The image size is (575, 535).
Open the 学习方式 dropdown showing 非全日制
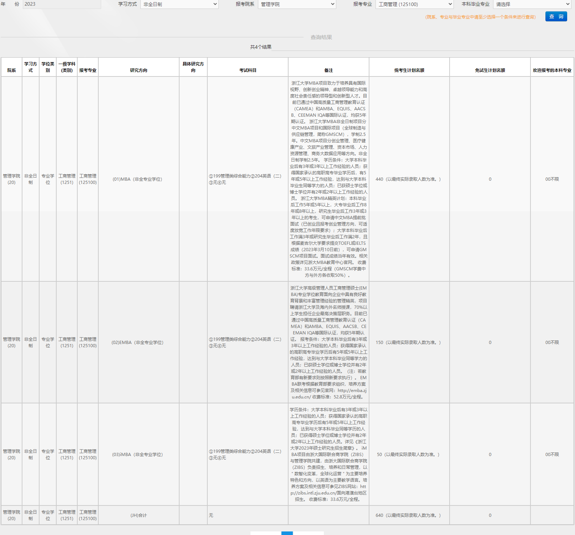point(179,4)
